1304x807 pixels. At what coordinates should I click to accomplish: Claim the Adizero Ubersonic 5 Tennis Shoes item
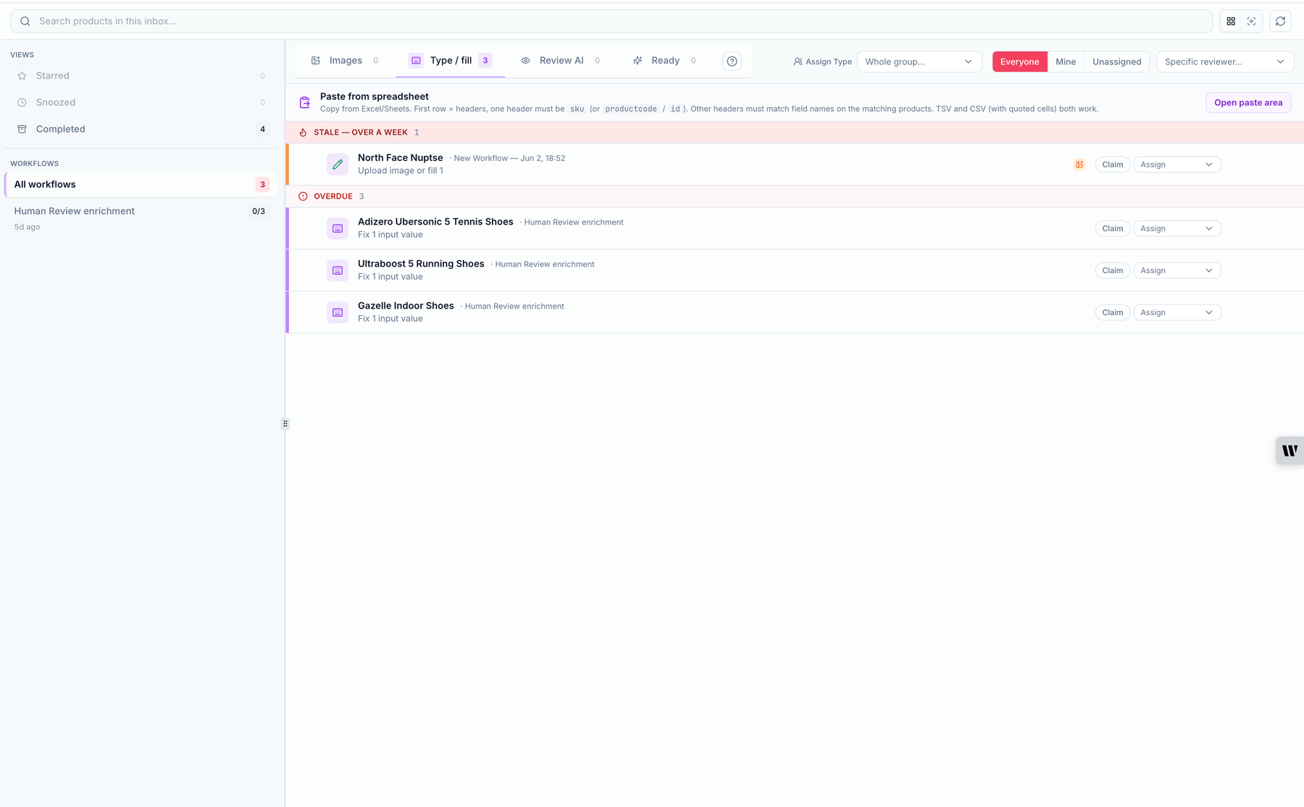pos(1112,228)
